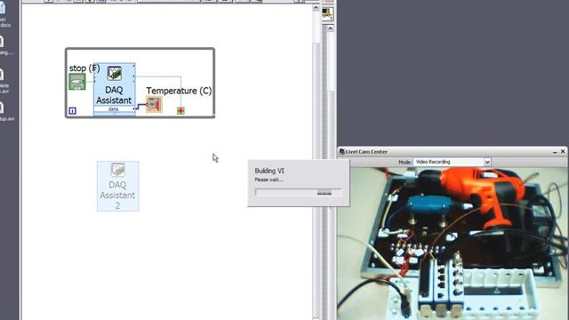This screenshot has width=569, height=320.
Task: Click the ghosted DAQ Assistant 2 node
Action: 117,186
